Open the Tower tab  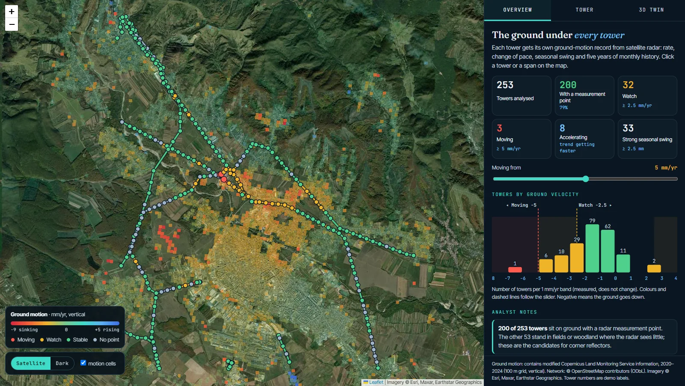pos(584,10)
